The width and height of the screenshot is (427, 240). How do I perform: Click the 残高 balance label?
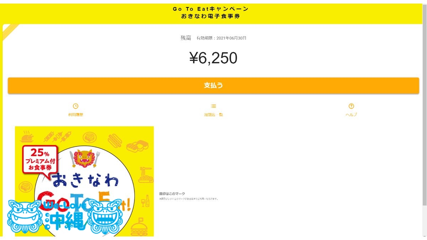(186, 38)
